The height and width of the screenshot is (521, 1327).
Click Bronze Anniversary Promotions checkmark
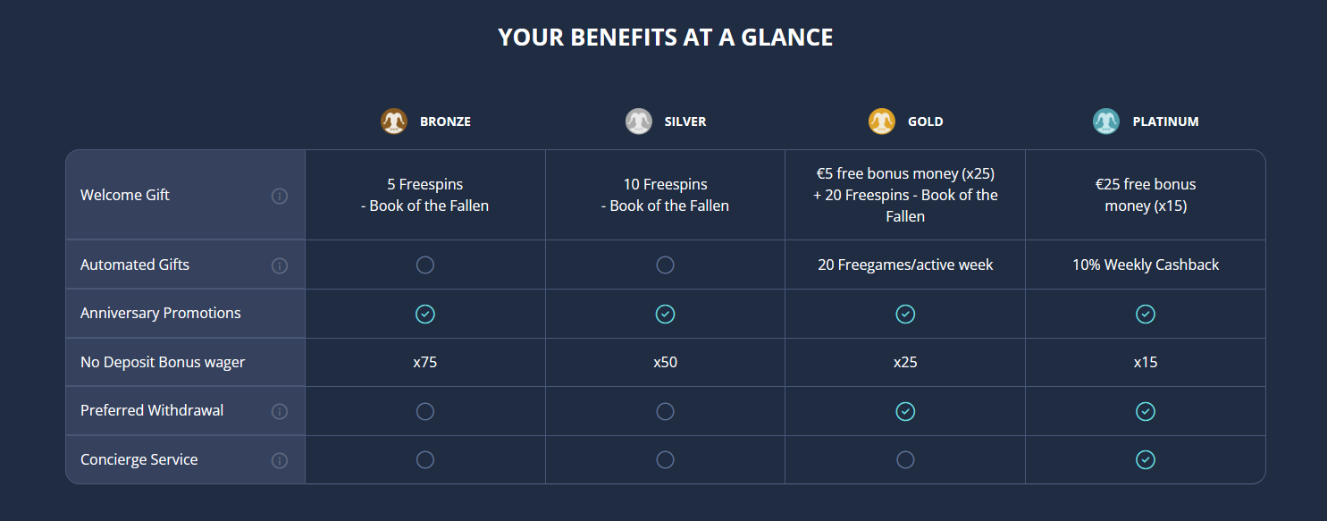click(425, 314)
